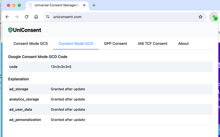
Task: Select the Consent Mode GCD tab
Action: pyautogui.click(x=76, y=43)
